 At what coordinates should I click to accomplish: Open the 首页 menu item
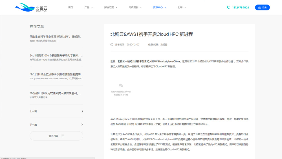coord(70,7)
